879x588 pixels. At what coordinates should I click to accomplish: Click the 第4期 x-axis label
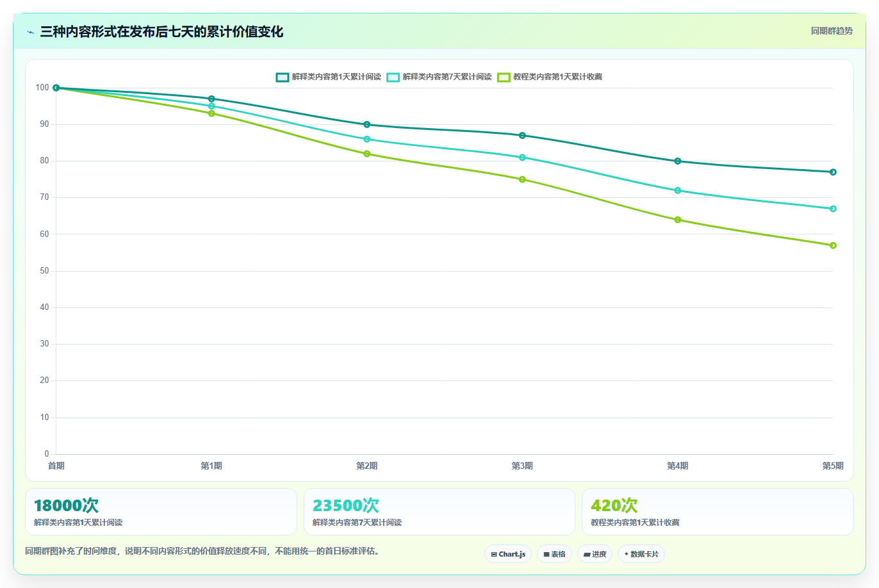pyautogui.click(x=678, y=466)
